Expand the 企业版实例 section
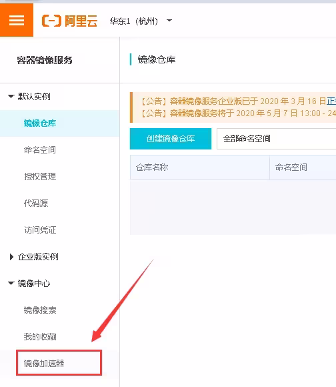 (34, 257)
